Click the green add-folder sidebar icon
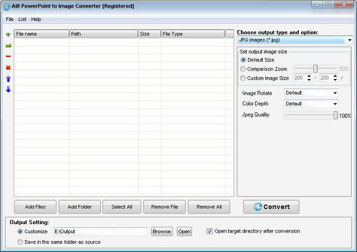The width and height of the screenshot is (357, 252). pyautogui.click(x=8, y=46)
